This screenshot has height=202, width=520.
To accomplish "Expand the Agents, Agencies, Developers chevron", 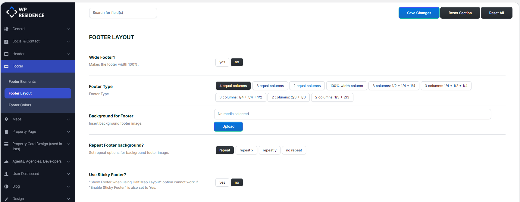I will coord(68,162).
